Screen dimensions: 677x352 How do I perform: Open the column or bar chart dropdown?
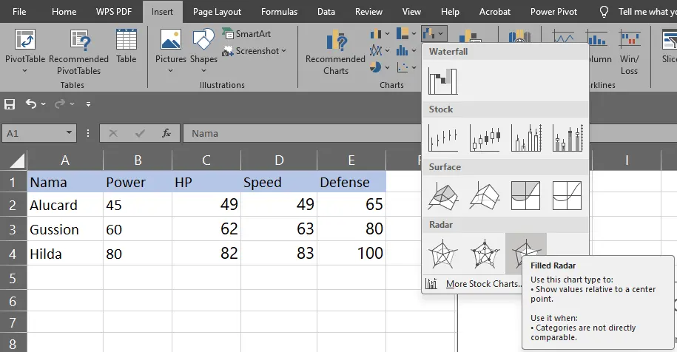(380, 34)
